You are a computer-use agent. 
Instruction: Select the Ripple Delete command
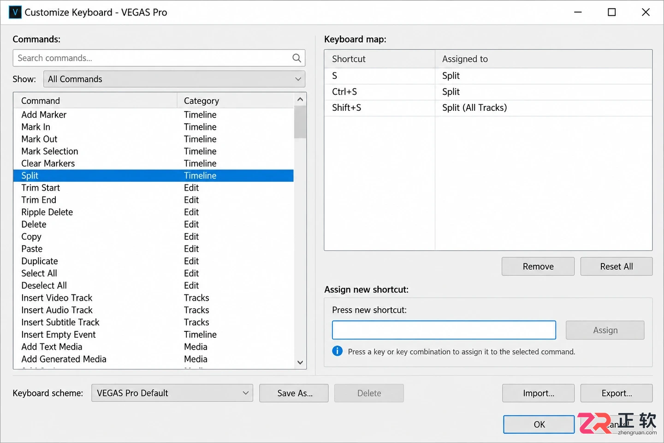(154, 212)
